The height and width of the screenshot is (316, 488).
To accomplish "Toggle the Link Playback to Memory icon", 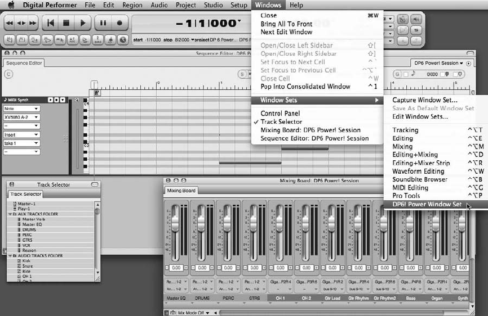I will click(47, 40).
